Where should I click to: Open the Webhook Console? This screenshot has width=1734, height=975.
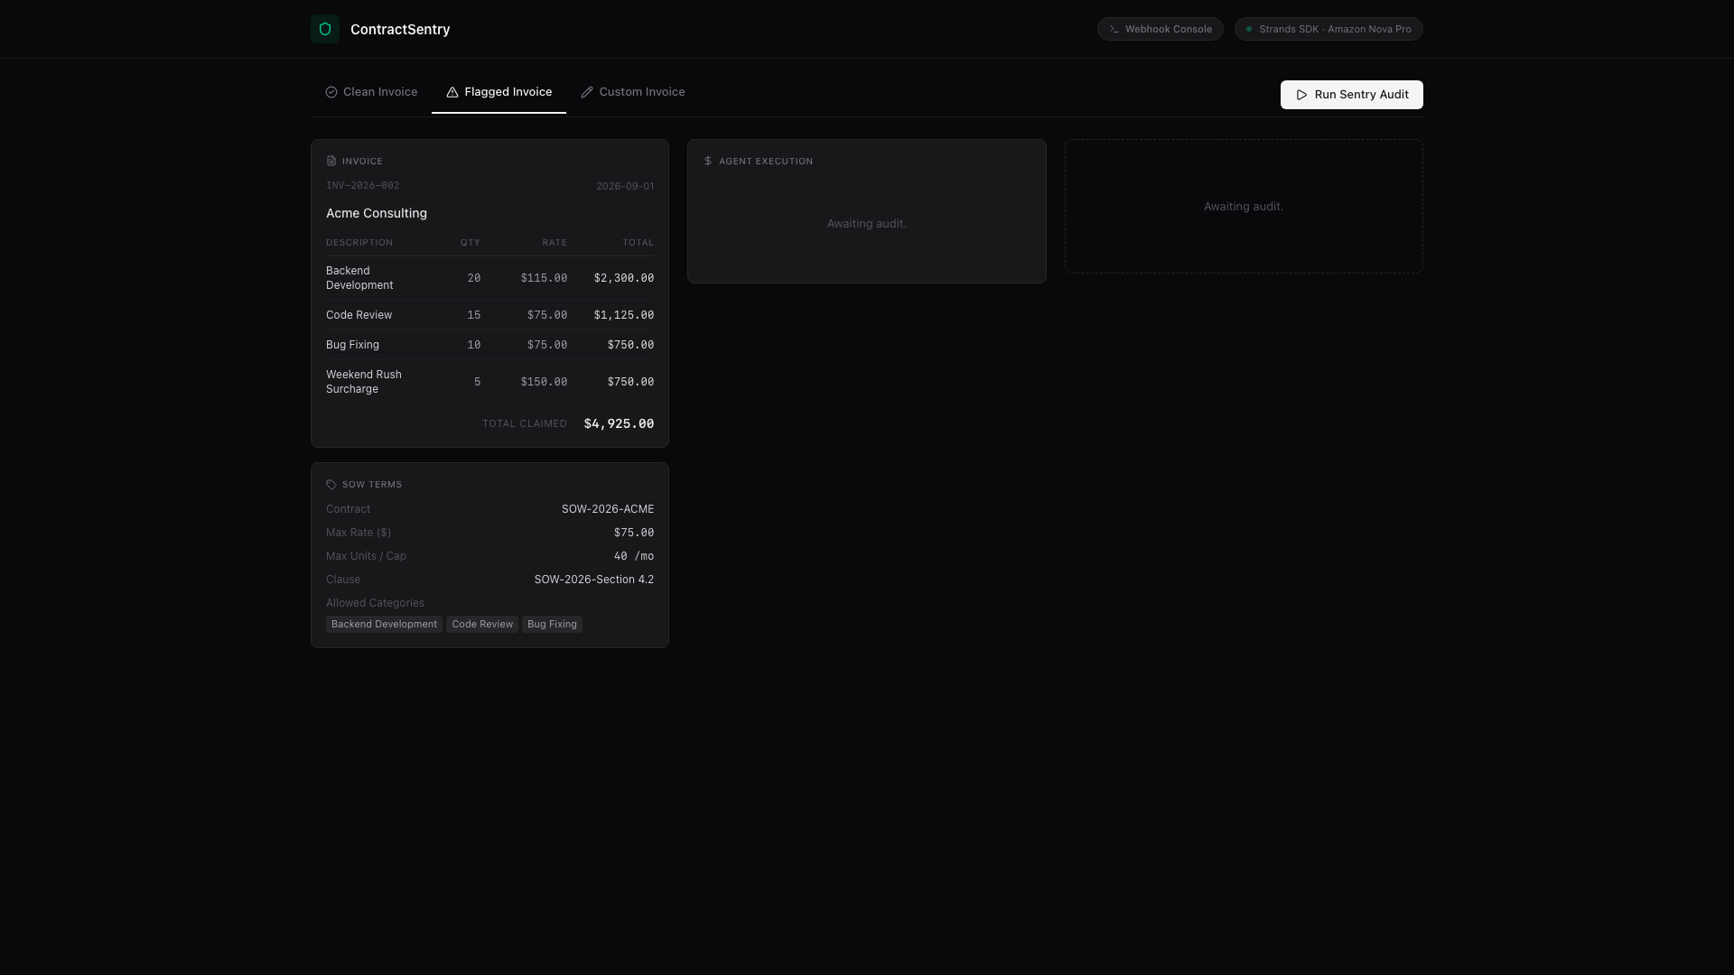click(x=1161, y=29)
